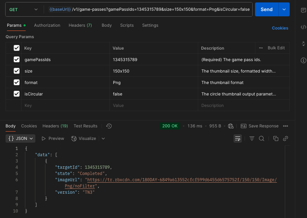Open the search icon in the response pane

[x=262, y=138]
